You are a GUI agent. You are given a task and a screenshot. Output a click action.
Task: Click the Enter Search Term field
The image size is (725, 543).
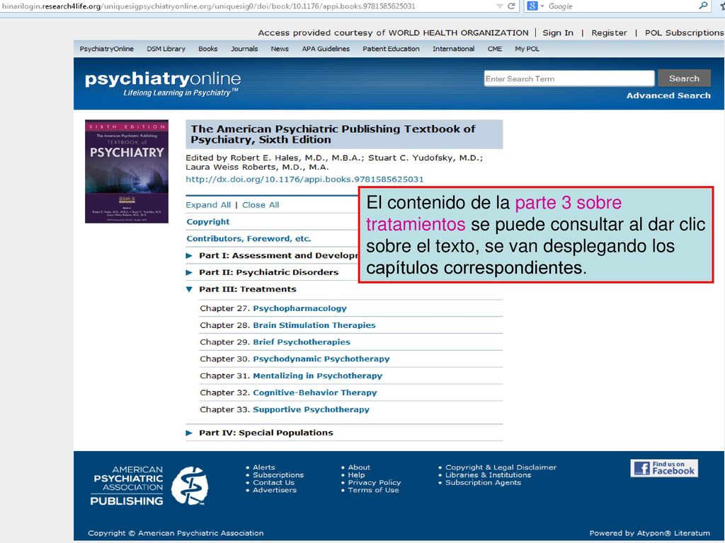click(x=569, y=78)
